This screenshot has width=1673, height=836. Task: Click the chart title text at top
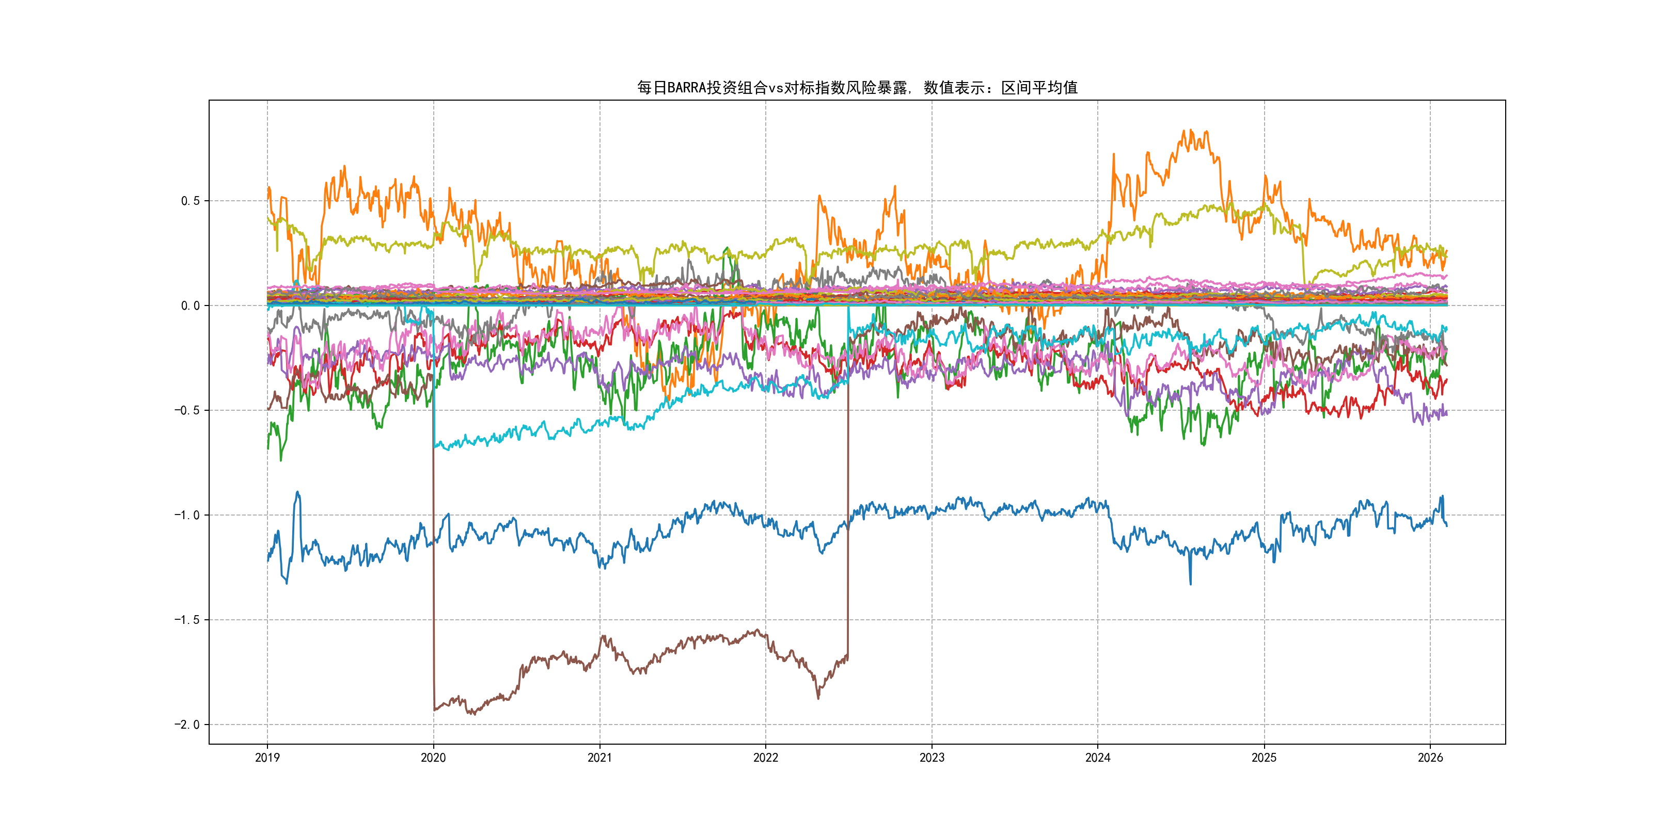tap(857, 88)
